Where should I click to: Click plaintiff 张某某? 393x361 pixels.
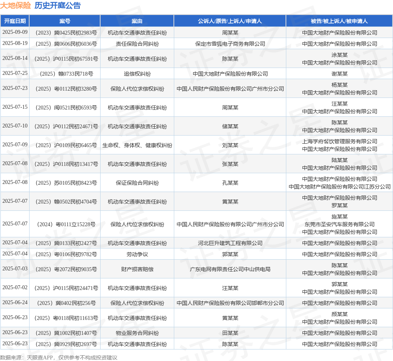coord(230,164)
